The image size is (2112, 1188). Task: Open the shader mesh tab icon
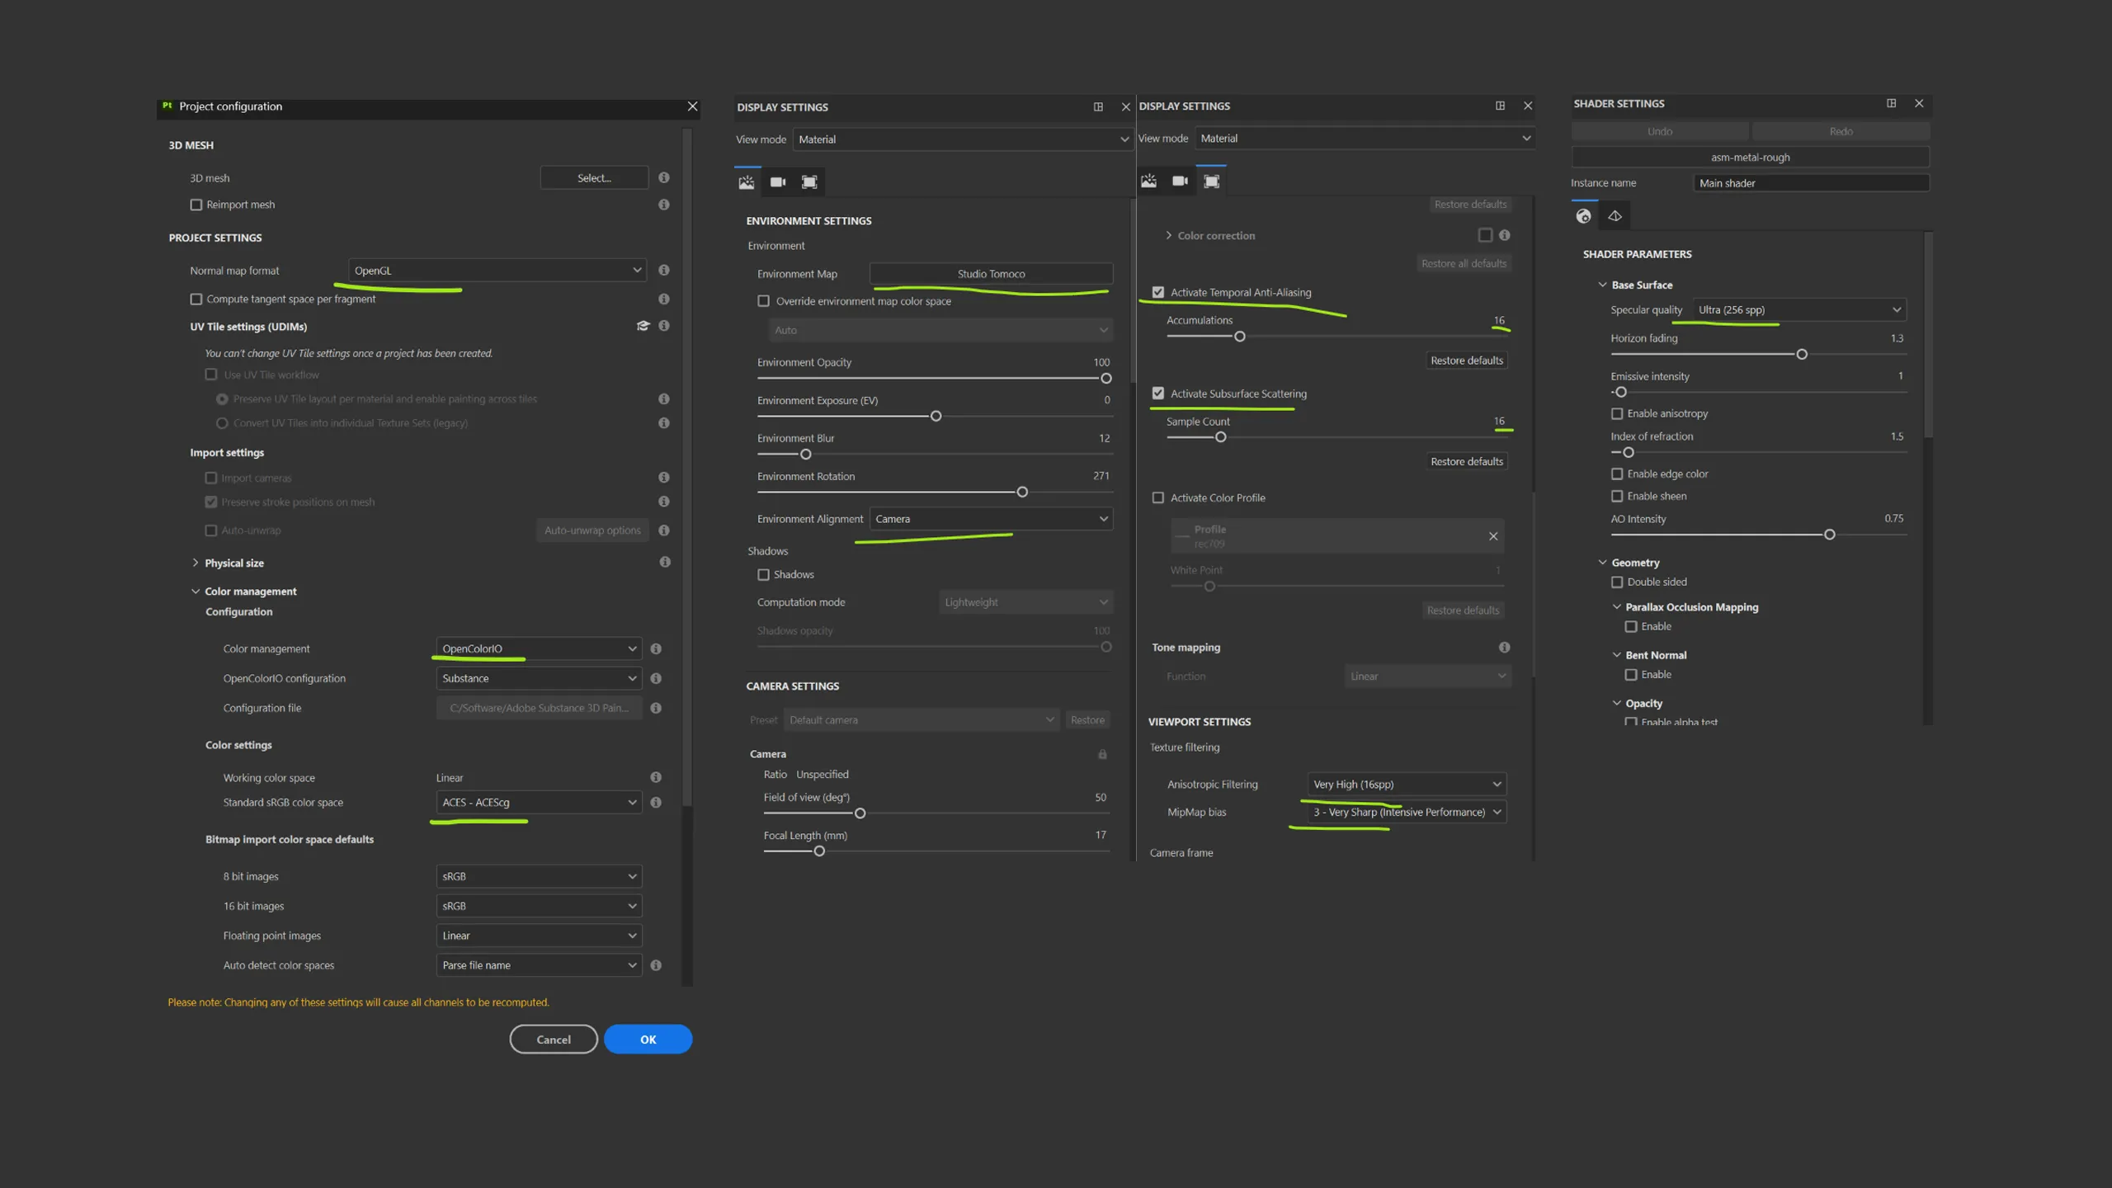pyautogui.click(x=1615, y=216)
